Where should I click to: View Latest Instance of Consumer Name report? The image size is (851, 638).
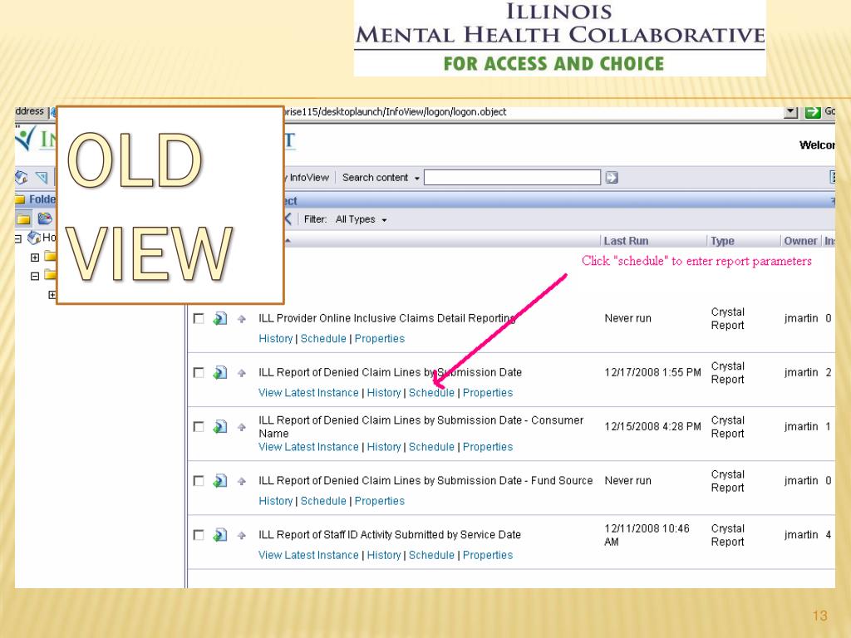pyautogui.click(x=308, y=447)
